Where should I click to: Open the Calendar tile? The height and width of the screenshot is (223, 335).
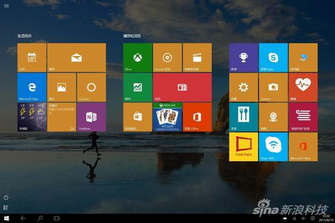[32, 57]
